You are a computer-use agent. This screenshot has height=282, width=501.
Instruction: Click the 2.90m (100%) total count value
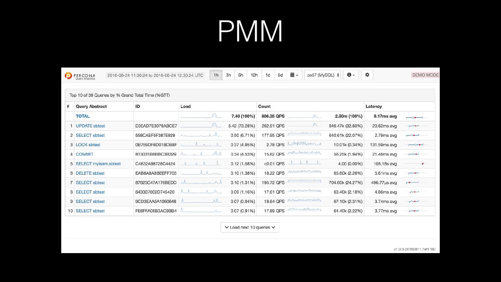(x=349, y=116)
